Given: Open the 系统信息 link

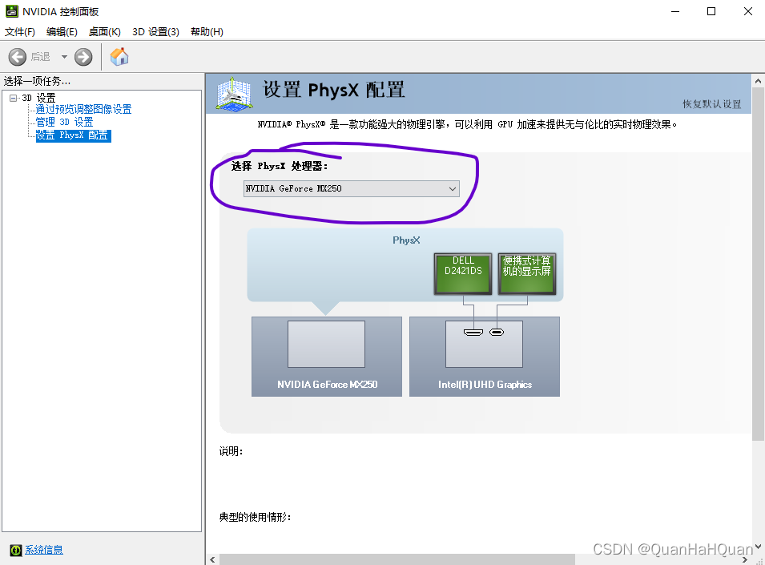Looking at the screenshot, I should [x=44, y=550].
